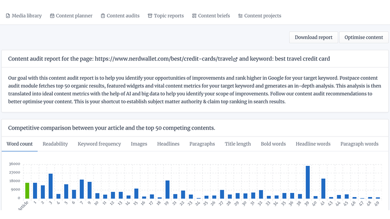Open the nerdwallet travel credit cards URL
The width and height of the screenshot is (390, 219).
coord(163,59)
